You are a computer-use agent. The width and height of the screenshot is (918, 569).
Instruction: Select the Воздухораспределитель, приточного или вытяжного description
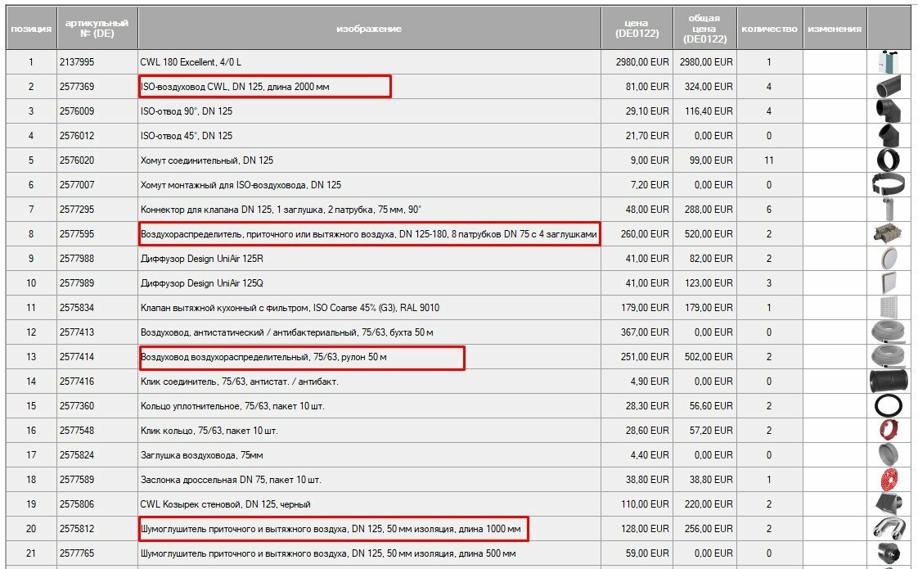(x=369, y=234)
